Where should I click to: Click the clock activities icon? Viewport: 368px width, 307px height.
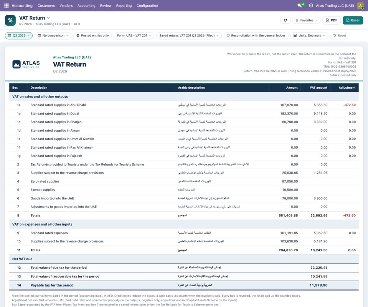(311, 5)
